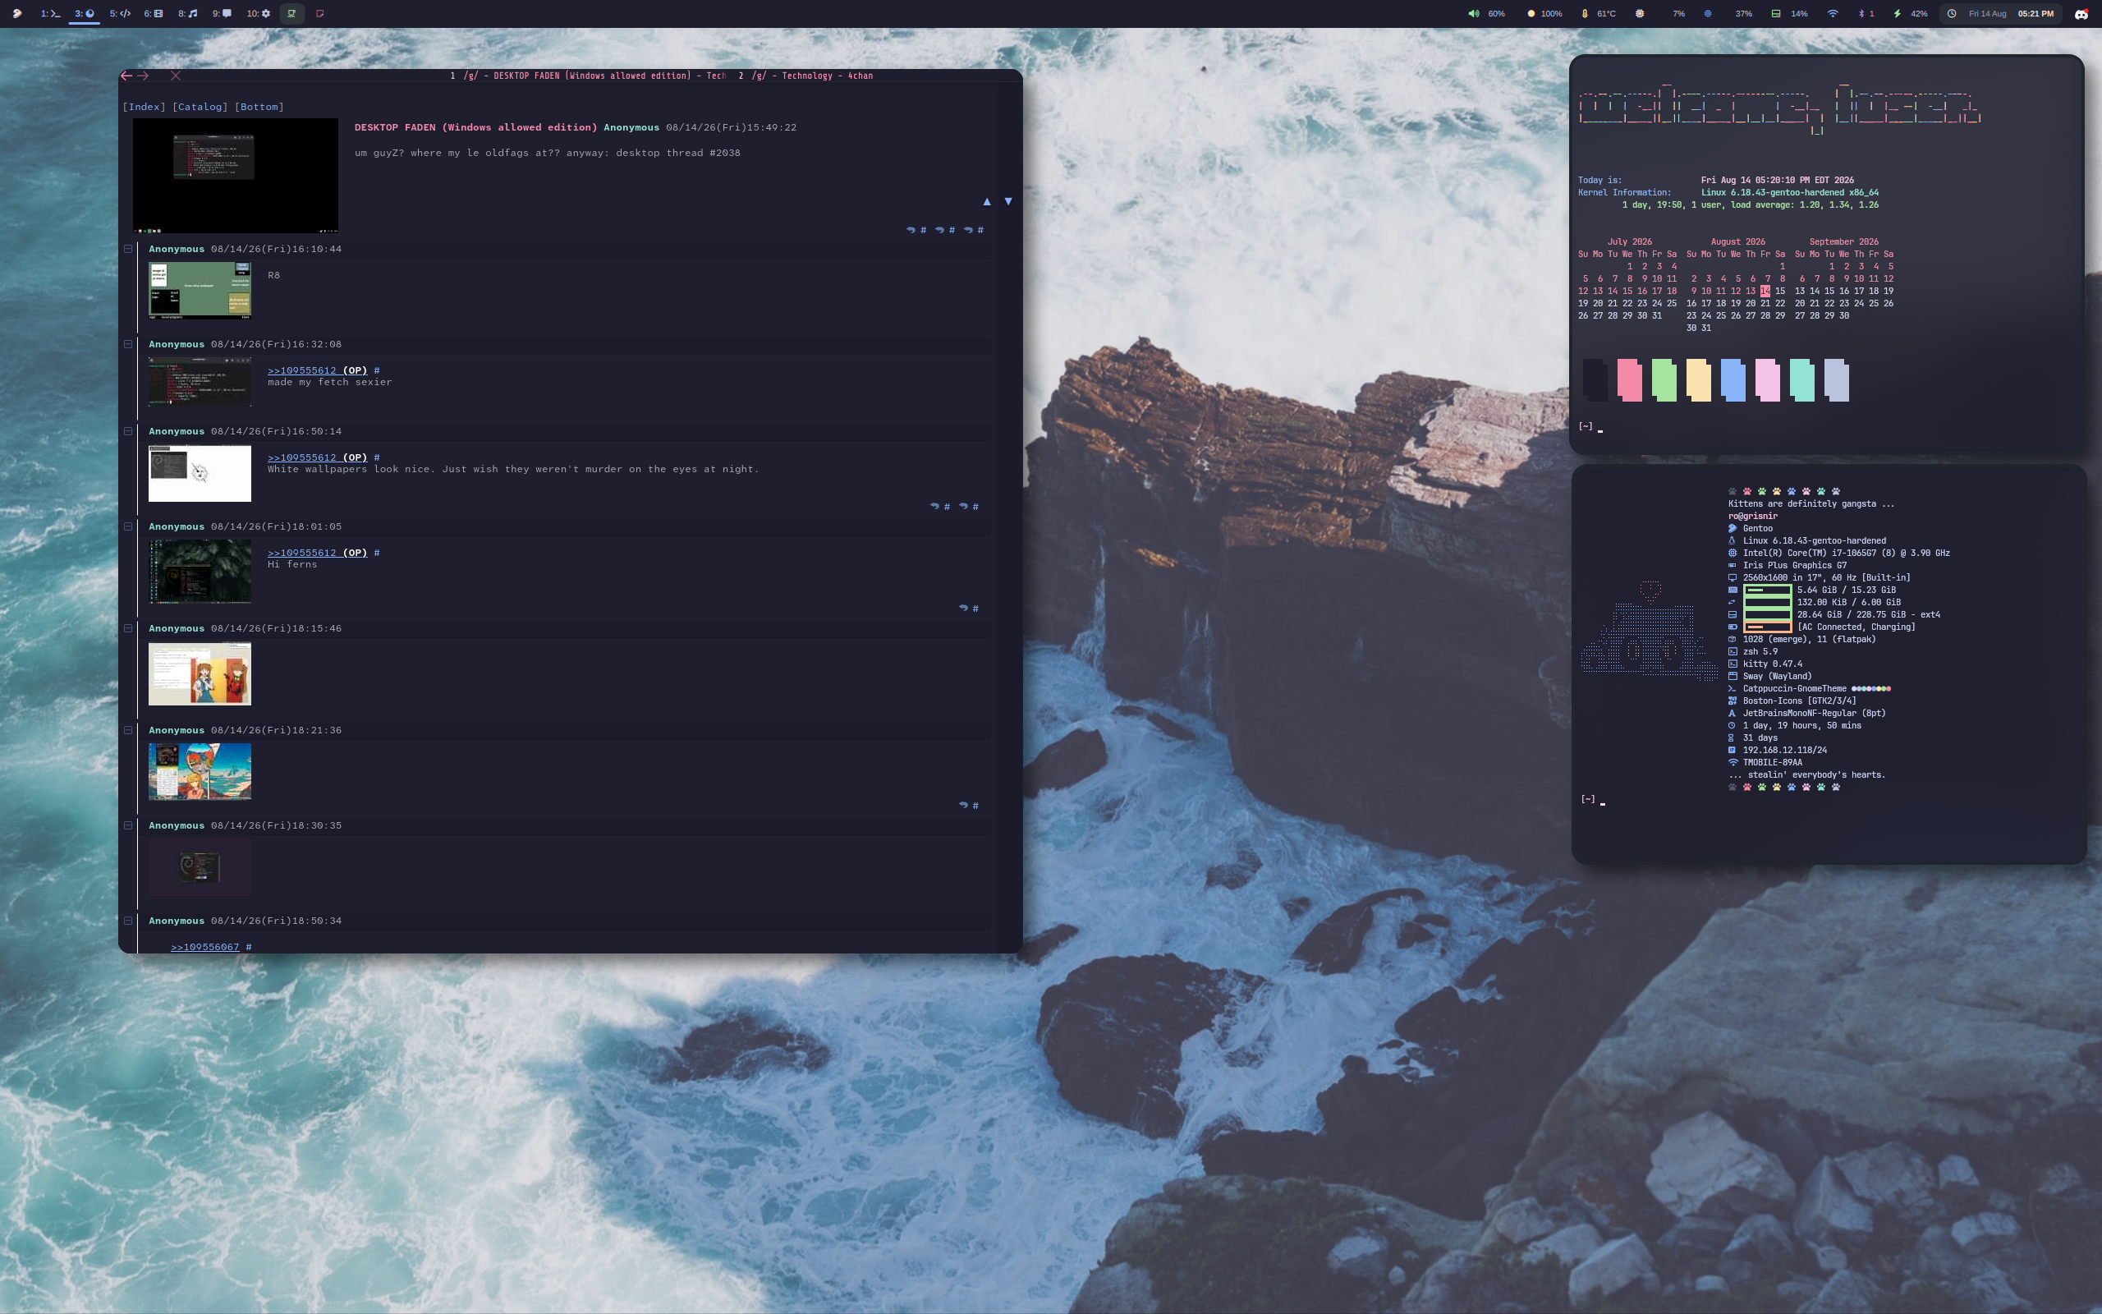Image resolution: width=2102 pixels, height=1314 pixels.
Task: Jump to the thread [Bottom] link
Action: pos(259,107)
